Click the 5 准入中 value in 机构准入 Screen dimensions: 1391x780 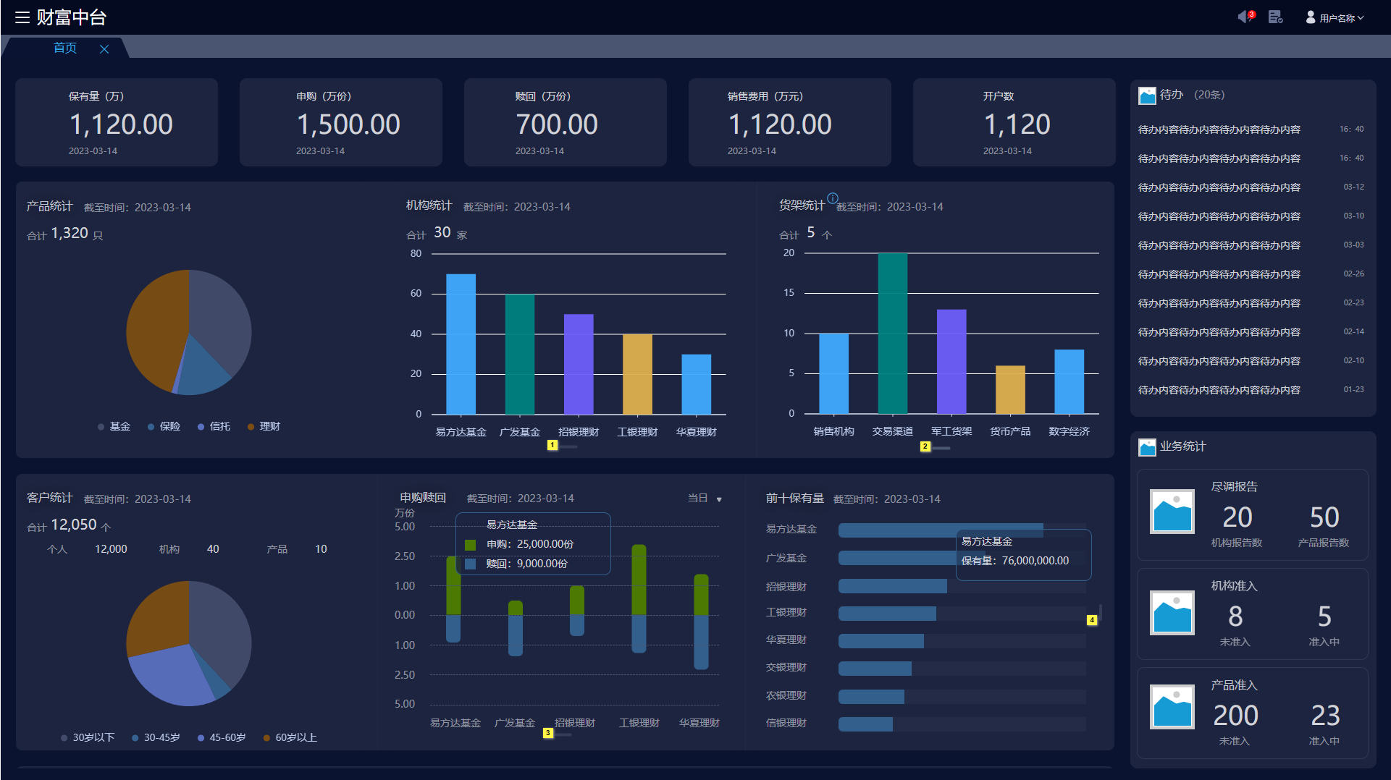1324,616
